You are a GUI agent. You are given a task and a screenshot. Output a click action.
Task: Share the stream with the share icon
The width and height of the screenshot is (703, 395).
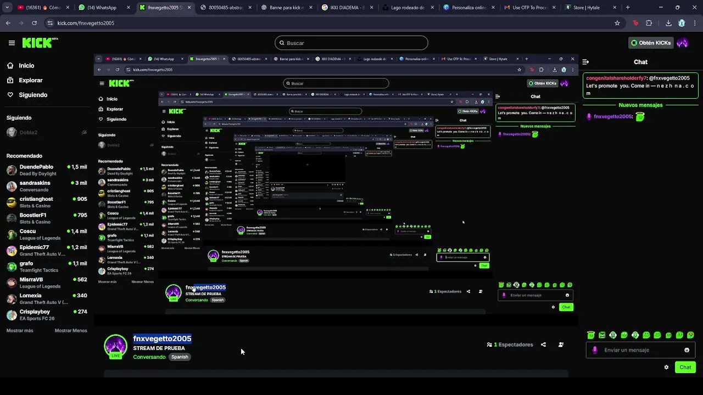coord(543,345)
